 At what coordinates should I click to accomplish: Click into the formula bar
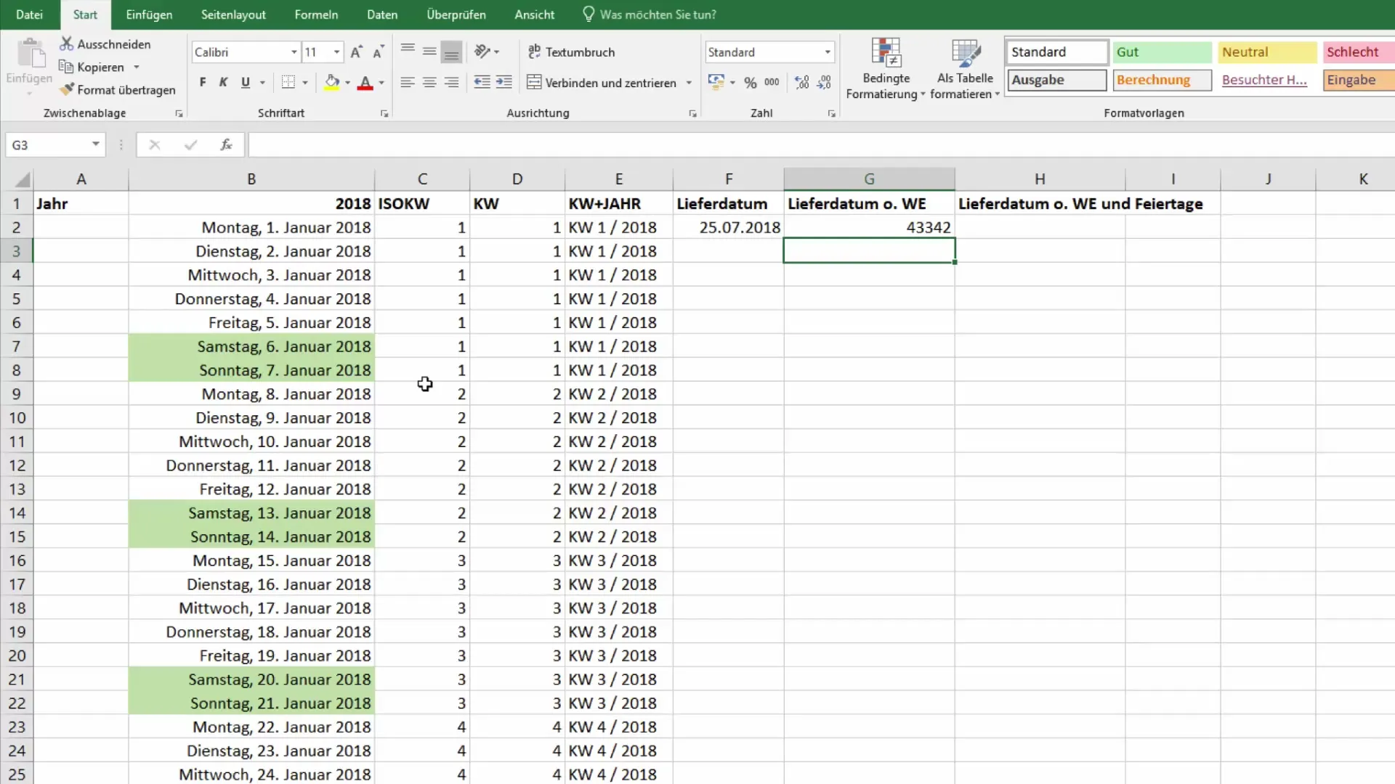[x=821, y=144]
